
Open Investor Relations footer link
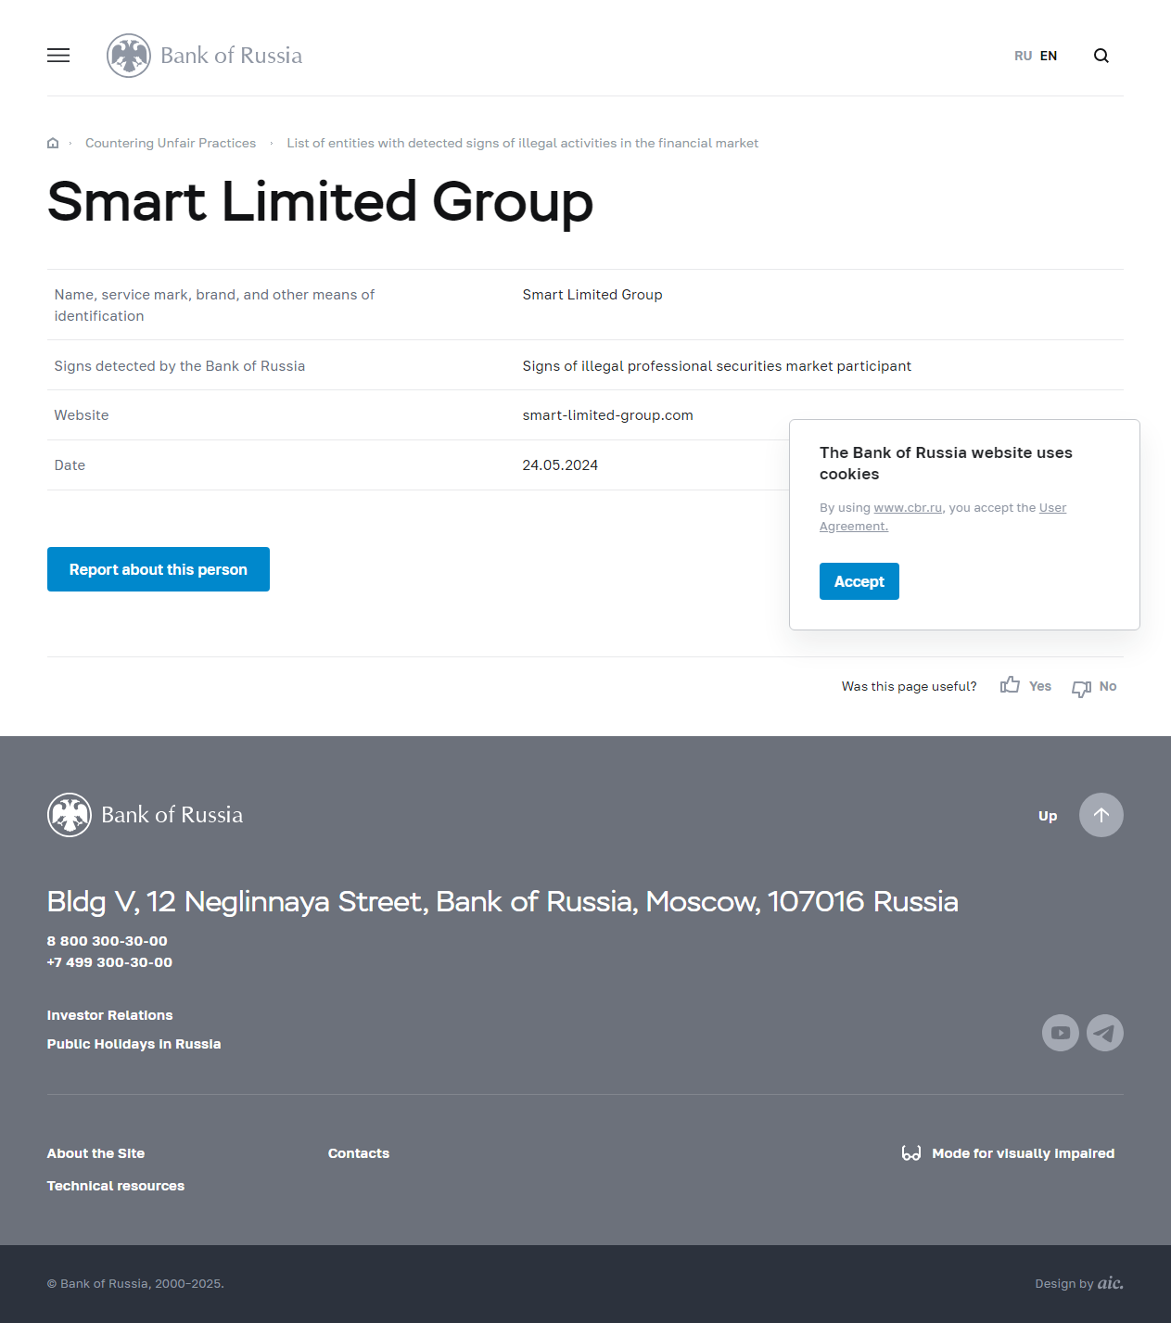(109, 1015)
